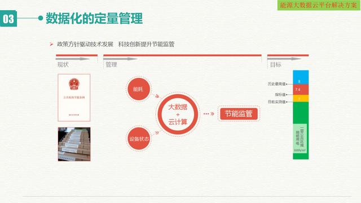Click the chevron arrow after the 设备状态 circle

pyautogui.click(x=157, y=133)
